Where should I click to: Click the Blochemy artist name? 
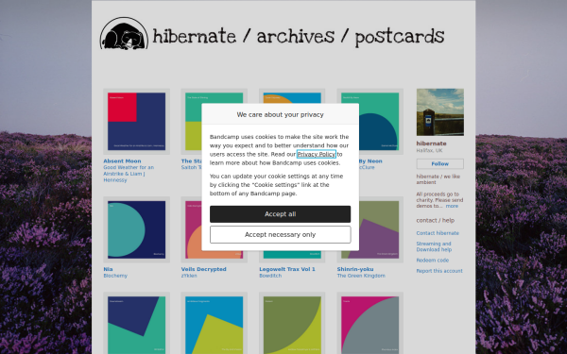[x=115, y=276]
